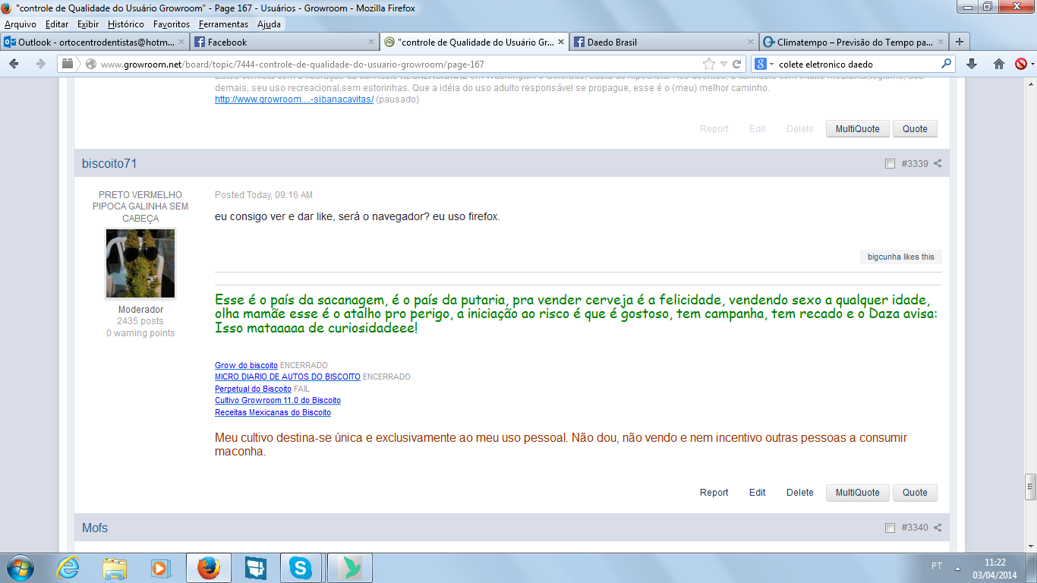1037x583 pixels.
Task: Open Receitas Mexicanas do Biscoito link
Action: pos(273,412)
